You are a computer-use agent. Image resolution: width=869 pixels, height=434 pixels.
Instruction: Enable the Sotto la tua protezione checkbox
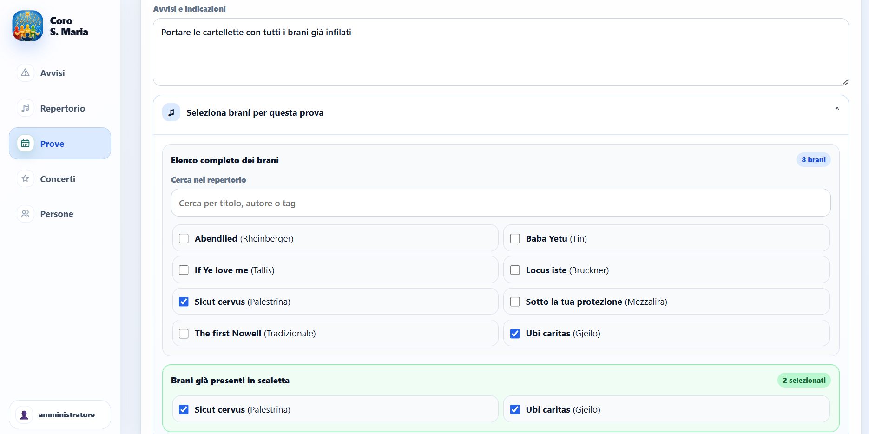tap(515, 302)
